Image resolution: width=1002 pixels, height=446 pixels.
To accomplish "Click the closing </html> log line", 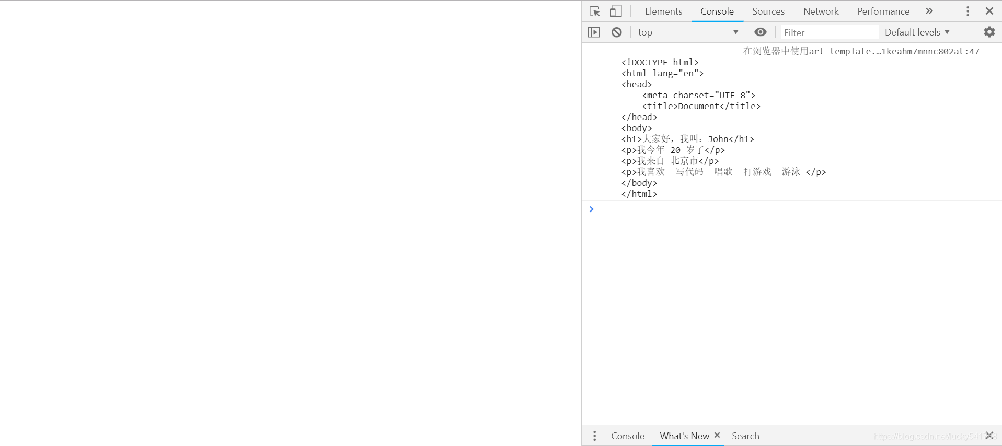I will [x=639, y=194].
